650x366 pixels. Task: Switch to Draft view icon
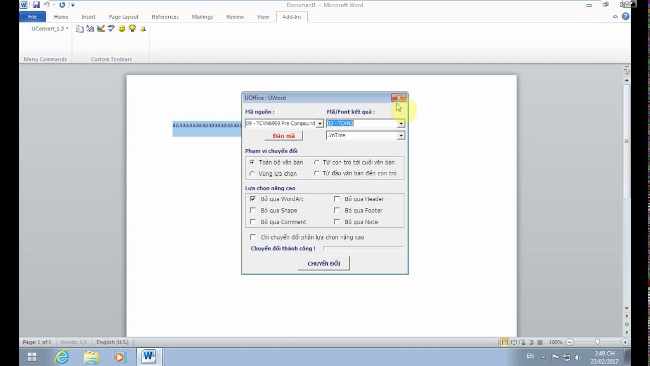pos(540,342)
